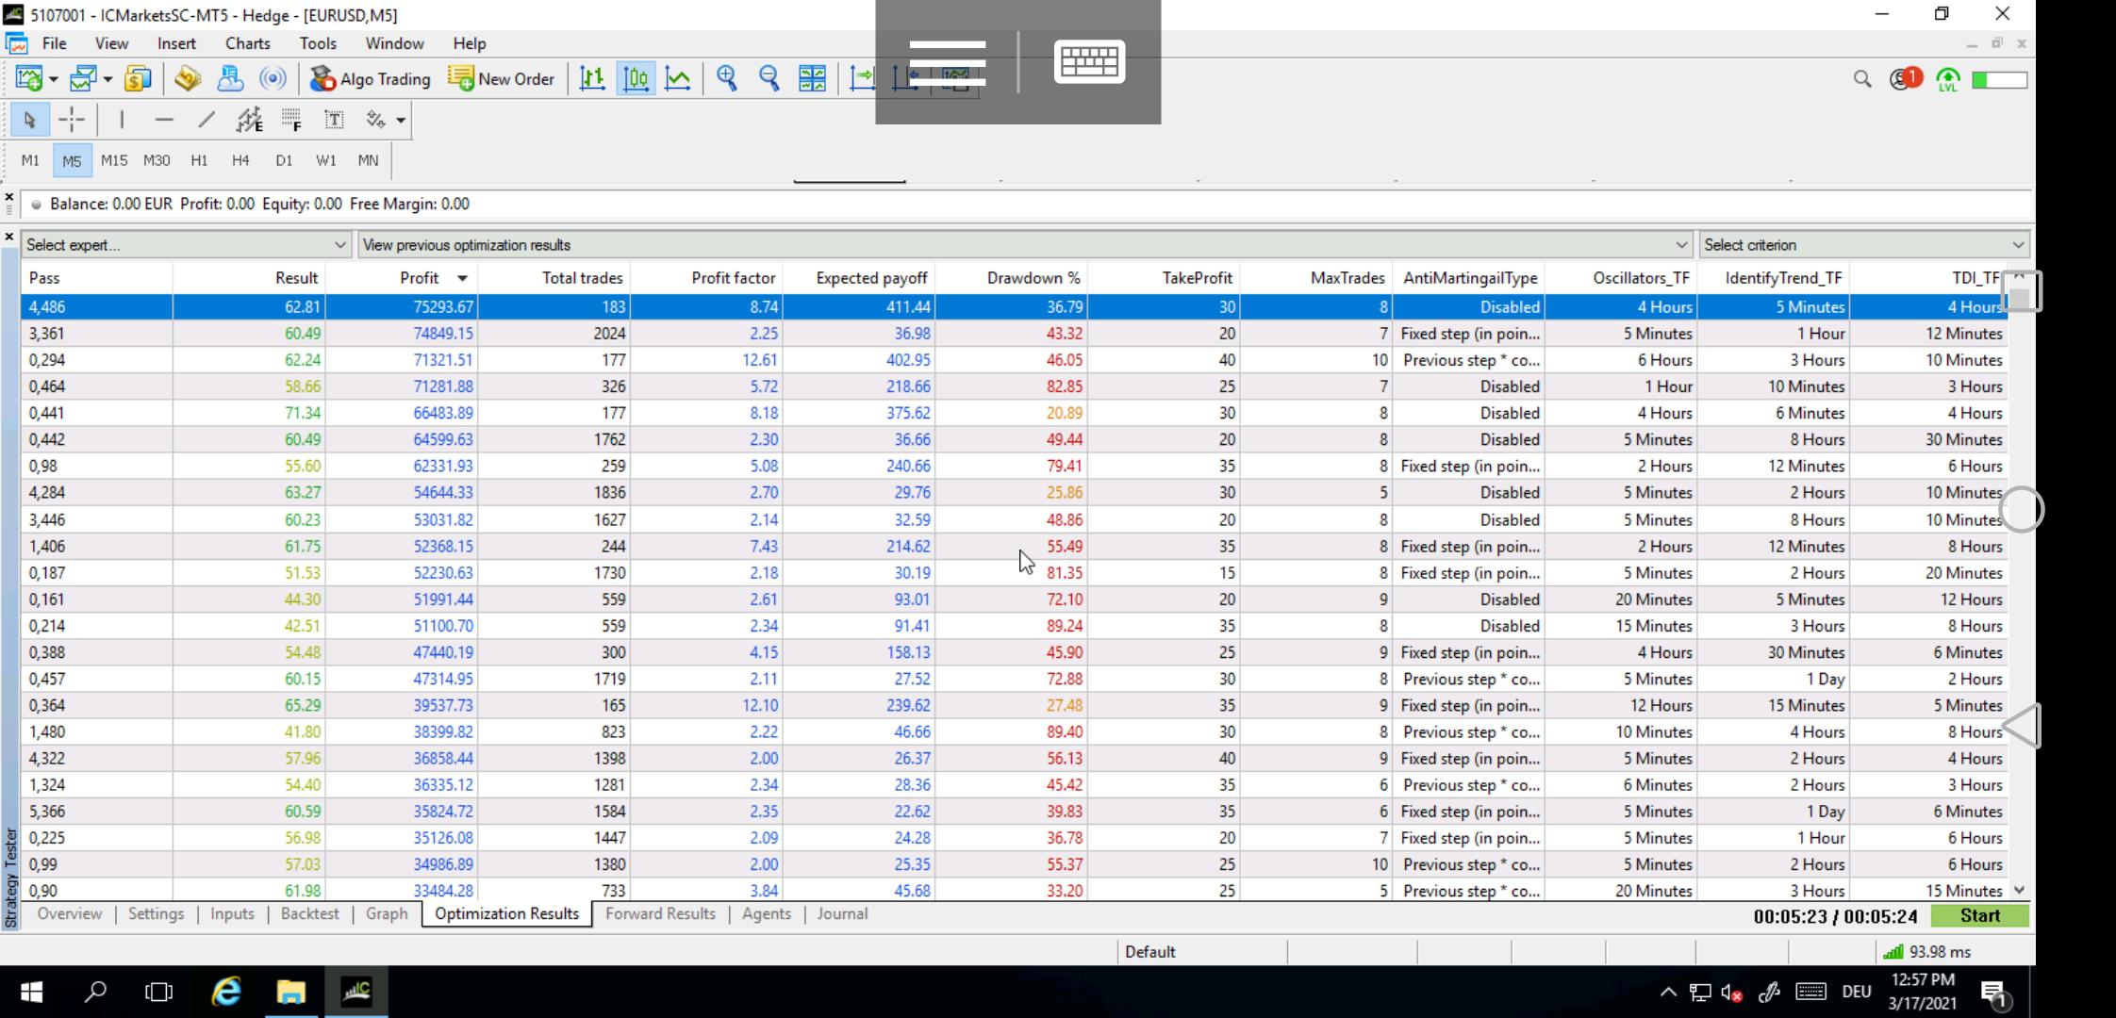Screen dimensions: 2116x1018
Task: Open the Select expert dropdown
Action: pyautogui.click(x=186, y=245)
